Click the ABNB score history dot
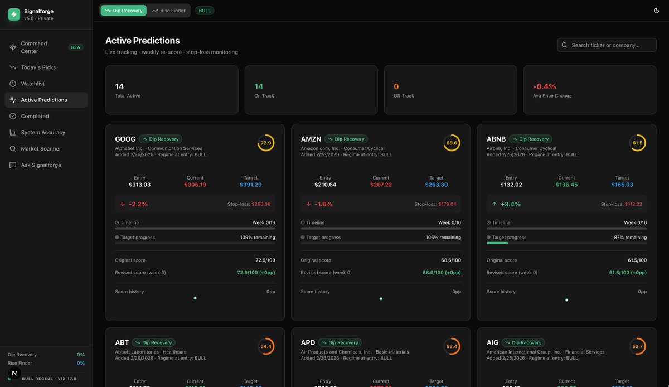The image size is (669, 387). (x=566, y=300)
